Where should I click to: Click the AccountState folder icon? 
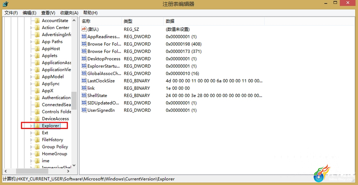tap(37, 20)
